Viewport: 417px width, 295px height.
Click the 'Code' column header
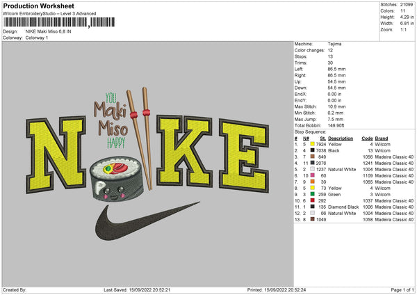(367, 138)
